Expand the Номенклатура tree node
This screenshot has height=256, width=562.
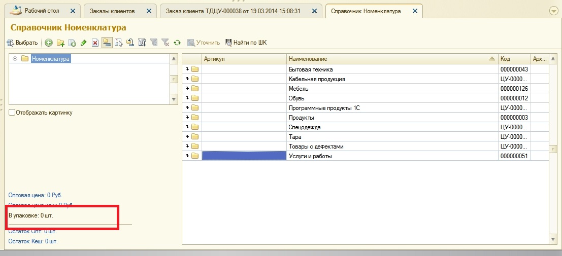tap(15, 59)
